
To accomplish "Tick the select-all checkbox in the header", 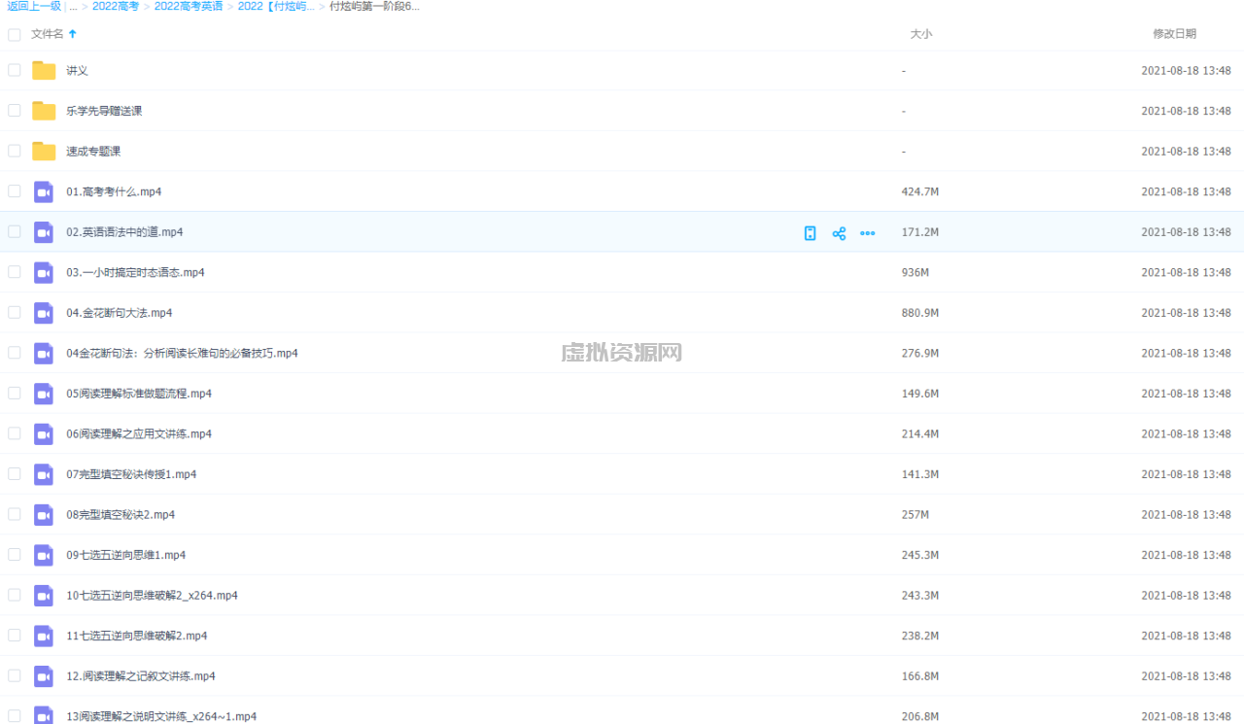I will 14,34.
